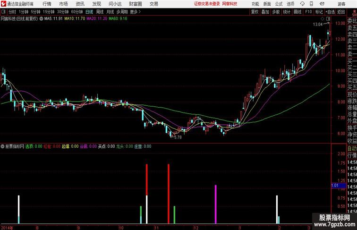This screenshot has width=357, height=230.
Task: Switch to the 分时 period tab
Action: pos(12,12)
